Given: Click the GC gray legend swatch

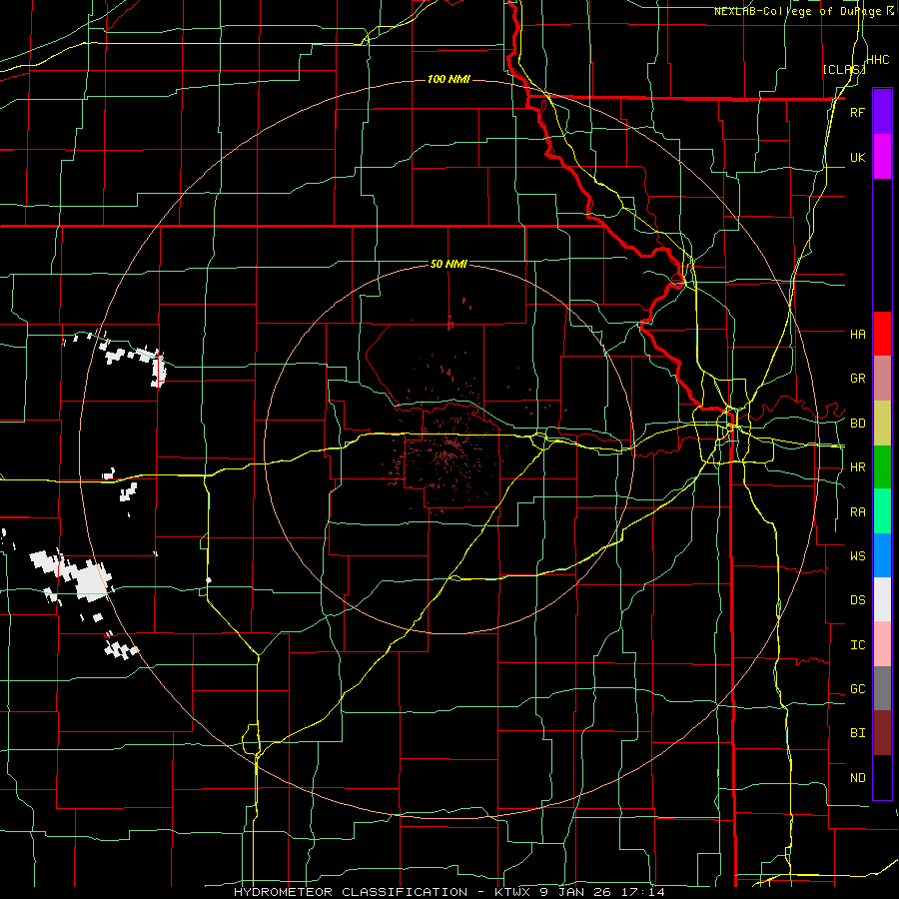Looking at the screenshot, I should pyautogui.click(x=882, y=688).
